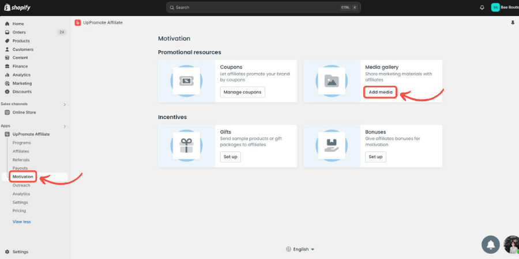Click the Manage coupons button
The width and height of the screenshot is (519, 259).
coord(242,92)
